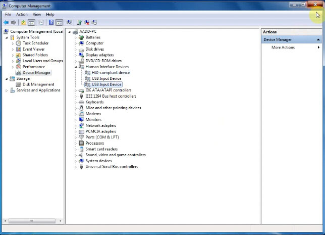Click left arrow of console tree scrollbar

[6, 221]
